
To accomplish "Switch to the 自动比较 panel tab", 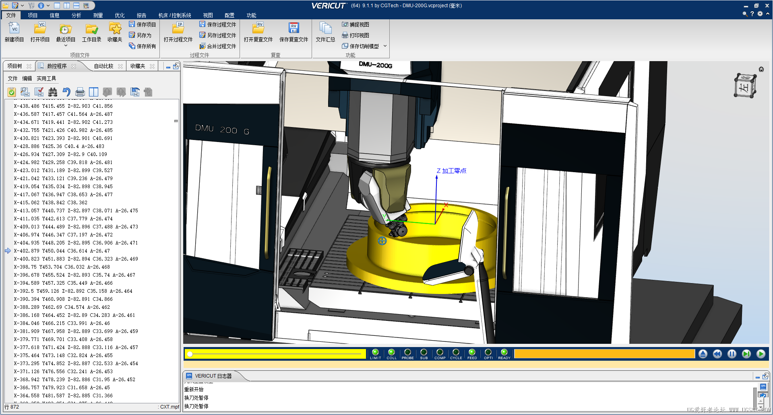I will (103, 66).
